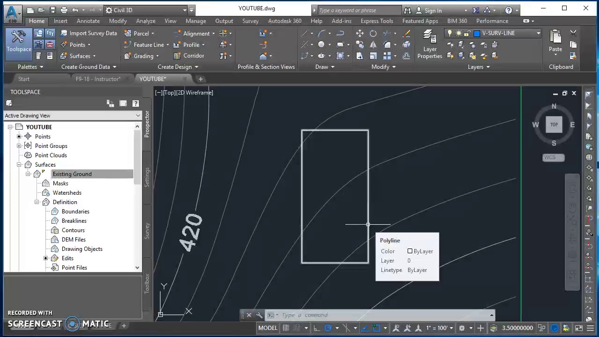Open the V-SURV-LINE layer dropdown

pos(538,33)
